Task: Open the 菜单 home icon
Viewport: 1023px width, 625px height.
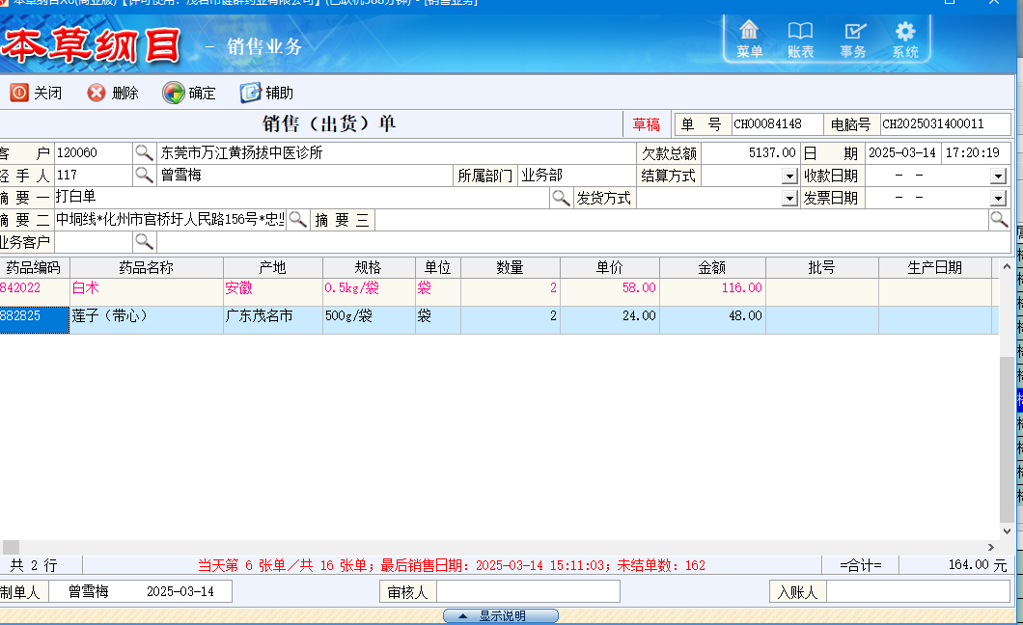Action: point(749,40)
